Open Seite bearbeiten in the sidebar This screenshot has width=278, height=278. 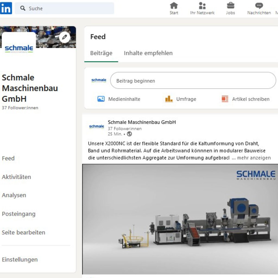(x=24, y=232)
